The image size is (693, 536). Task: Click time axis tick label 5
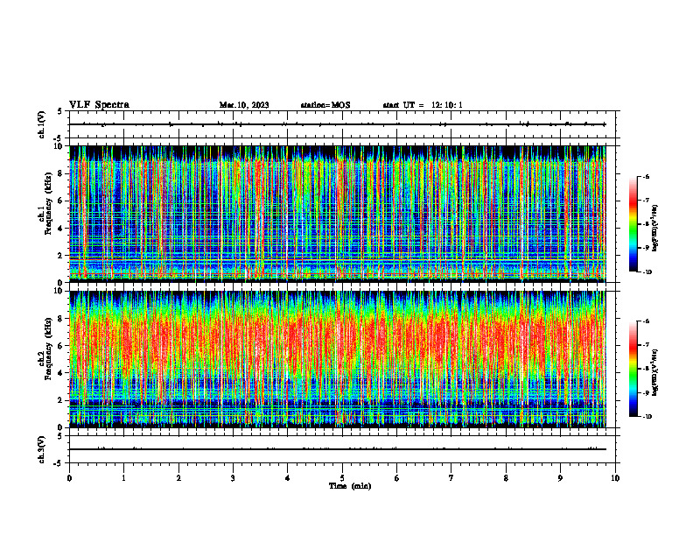point(342,478)
